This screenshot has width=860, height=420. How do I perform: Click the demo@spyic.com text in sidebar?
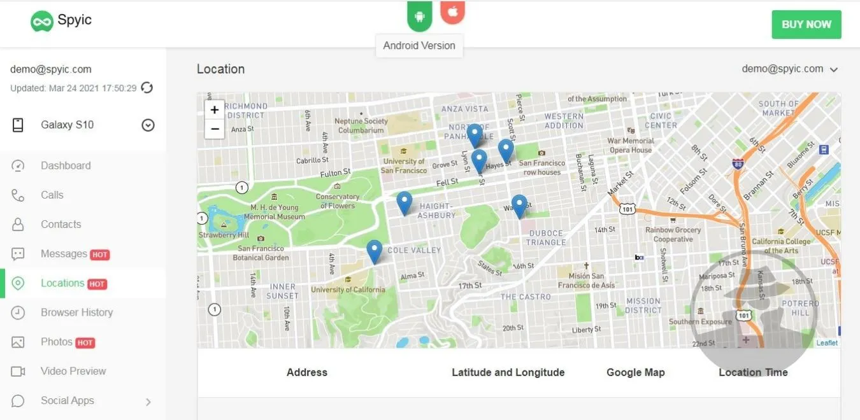[x=51, y=69]
